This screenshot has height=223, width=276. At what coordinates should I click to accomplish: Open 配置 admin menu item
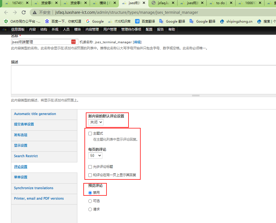pos(149,29)
